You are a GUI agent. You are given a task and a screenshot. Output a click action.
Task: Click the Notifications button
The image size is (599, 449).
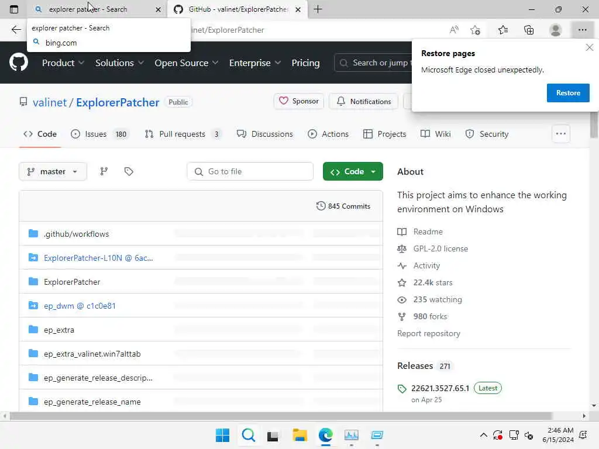coord(363,101)
